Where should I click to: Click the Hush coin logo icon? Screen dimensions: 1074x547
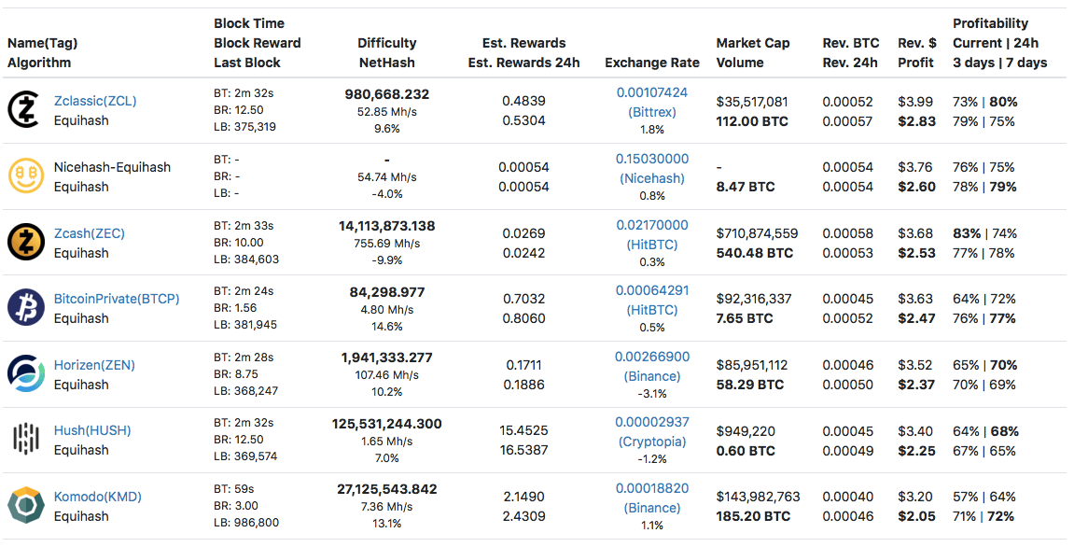(25, 440)
